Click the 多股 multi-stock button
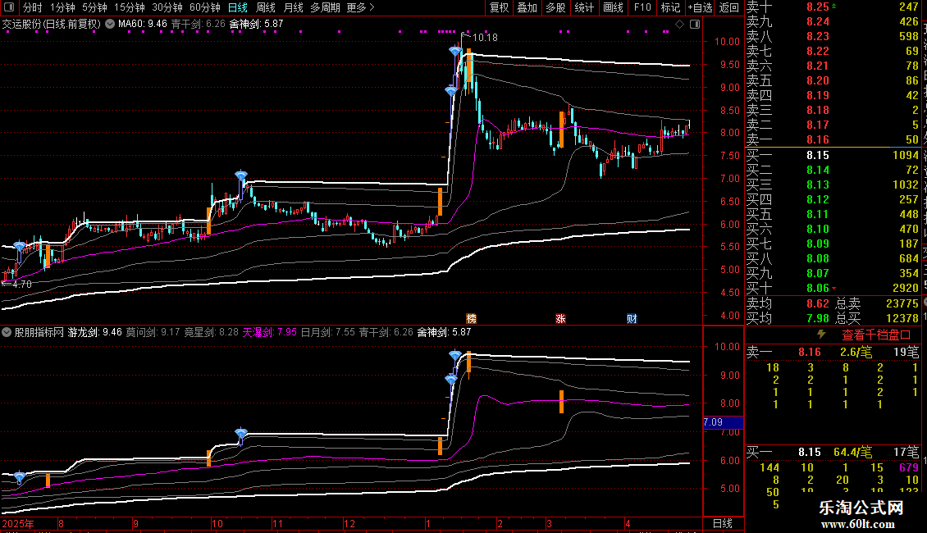 pos(555,7)
